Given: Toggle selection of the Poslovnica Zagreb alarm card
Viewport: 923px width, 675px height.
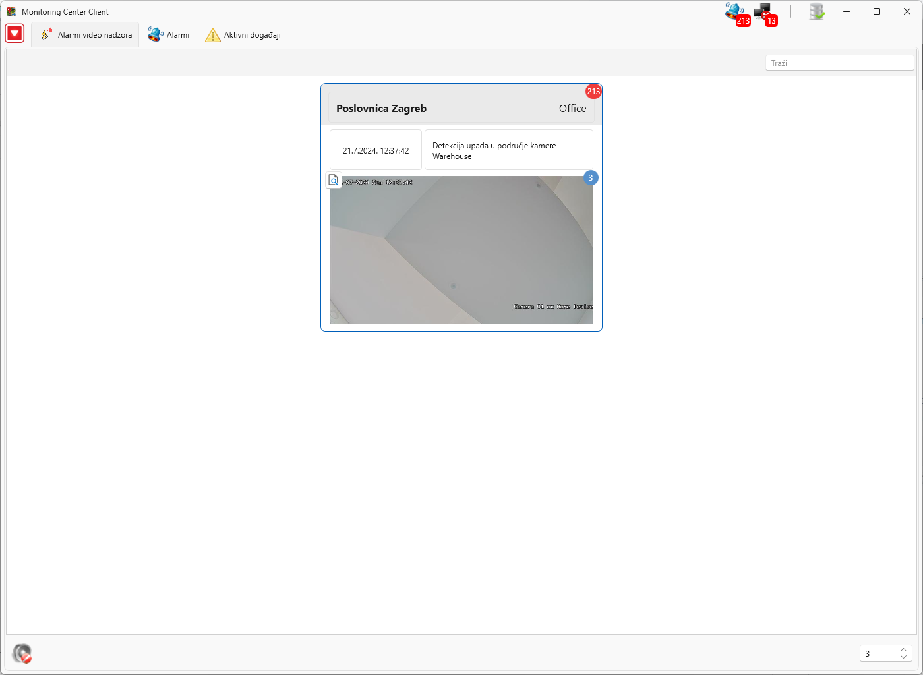Looking at the screenshot, I should [461, 108].
